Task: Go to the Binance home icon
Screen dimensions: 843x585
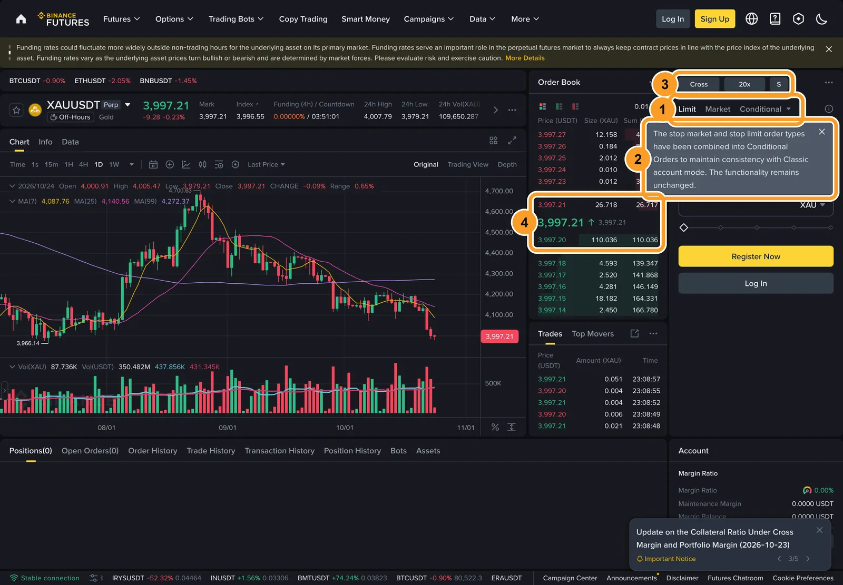Action: click(21, 19)
